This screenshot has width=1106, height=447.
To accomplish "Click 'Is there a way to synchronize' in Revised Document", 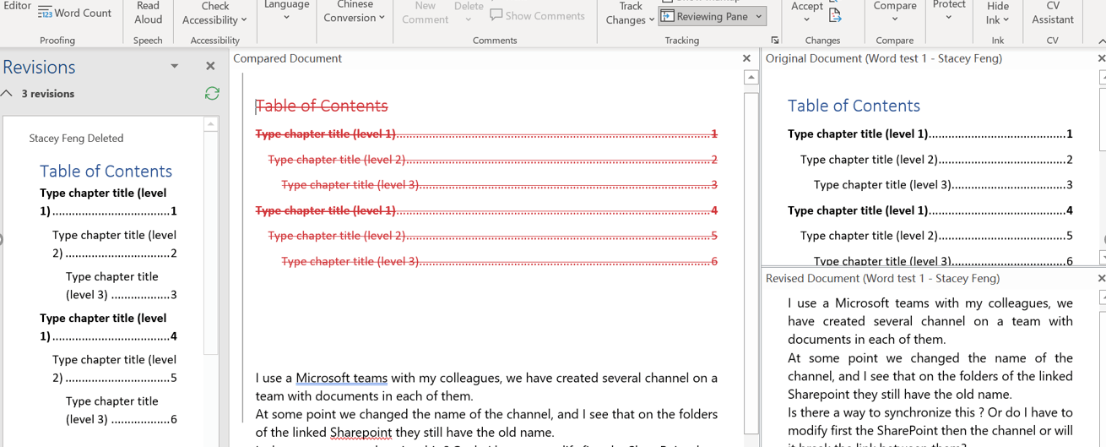I will (871, 412).
